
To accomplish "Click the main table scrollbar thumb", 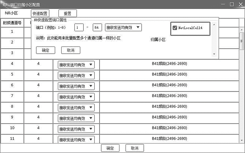I will (241, 41).
